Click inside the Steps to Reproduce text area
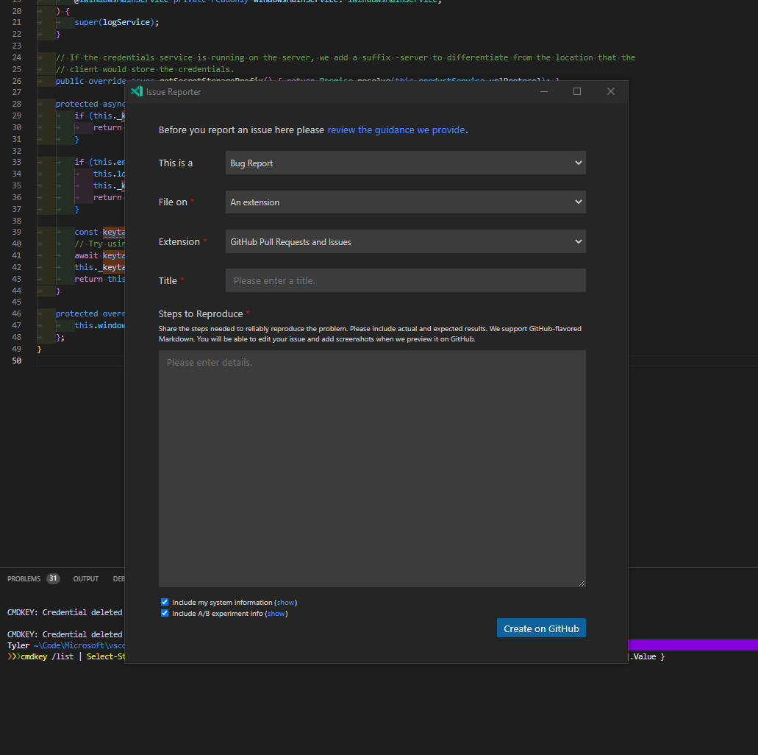The image size is (758, 755). pyautogui.click(x=371, y=469)
